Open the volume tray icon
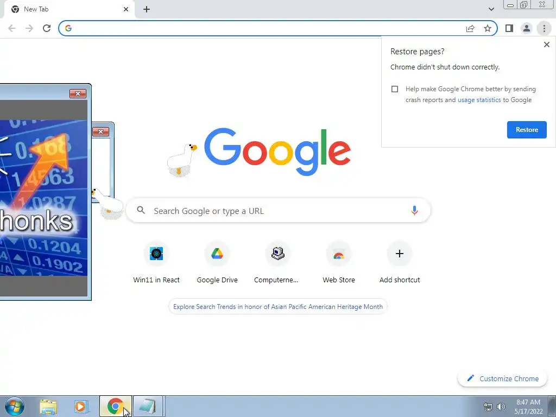Screen dimensions: 556x417 (x=501, y=407)
